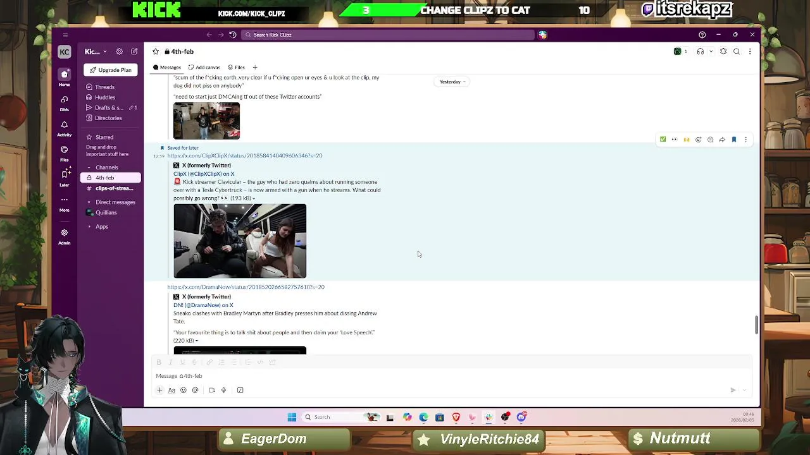
Task: Go back with the left arrow
Action: tap(209, 35)
